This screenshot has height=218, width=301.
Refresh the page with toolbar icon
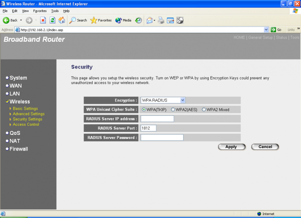(53, 20)
